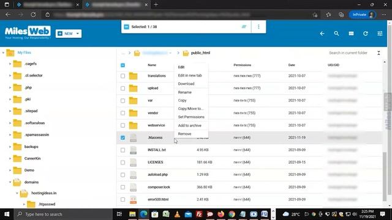The image size is (392, 220).
Task: Check the composer.lock checkbox
Action: pyautogui.click(x=123, y=187)
